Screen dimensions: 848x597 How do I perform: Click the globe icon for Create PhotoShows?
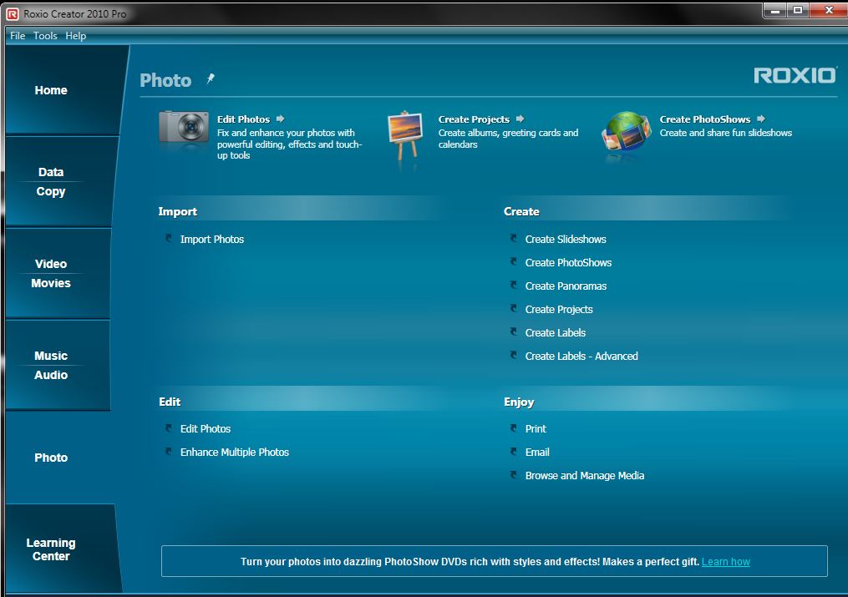626,131
